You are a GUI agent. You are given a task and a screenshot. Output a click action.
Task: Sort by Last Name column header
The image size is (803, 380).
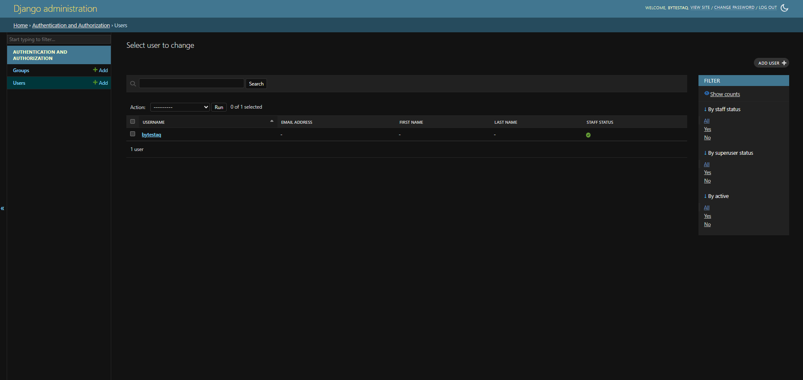(506, 122)
